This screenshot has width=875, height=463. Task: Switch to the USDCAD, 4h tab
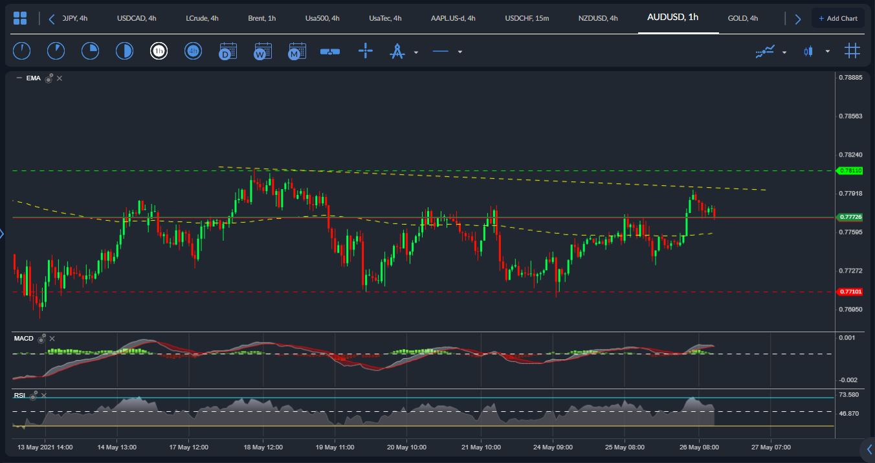pos(137,18)
